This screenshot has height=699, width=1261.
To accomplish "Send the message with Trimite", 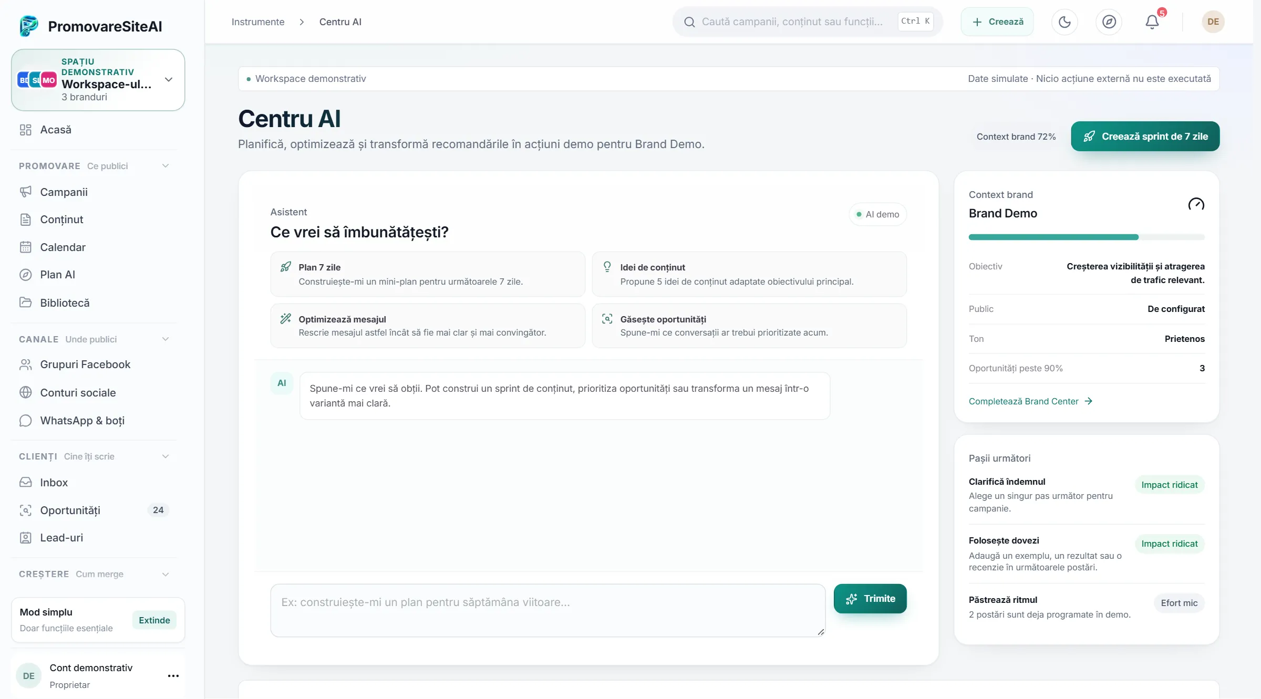I will point(870,599).
